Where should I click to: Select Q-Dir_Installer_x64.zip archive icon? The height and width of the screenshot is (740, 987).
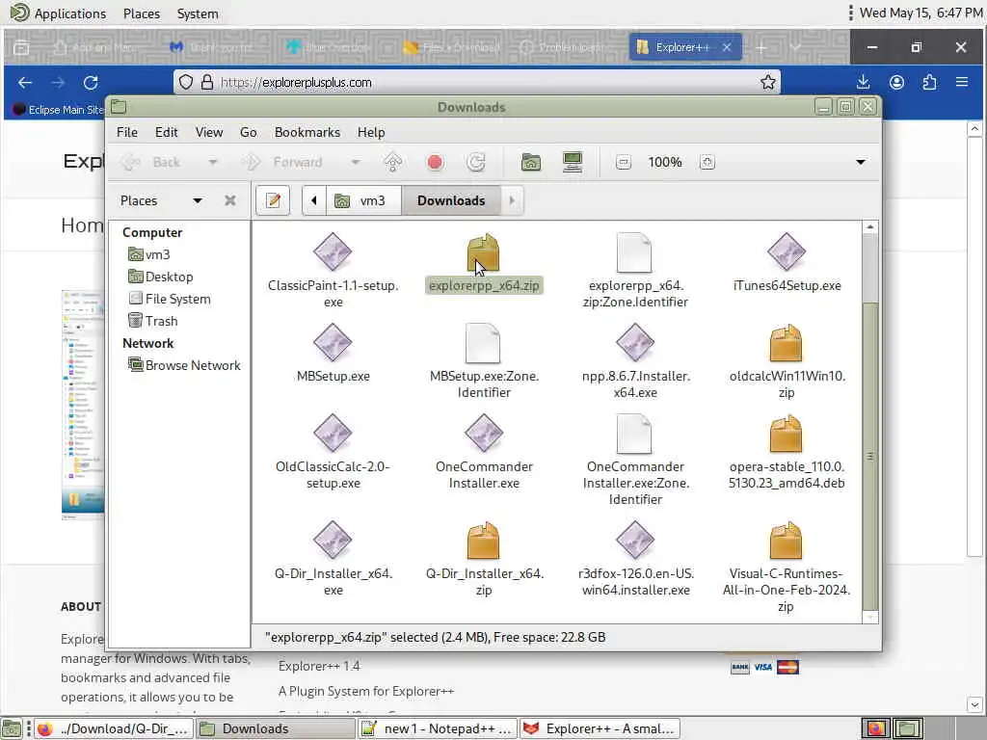(x=483, y=541)
